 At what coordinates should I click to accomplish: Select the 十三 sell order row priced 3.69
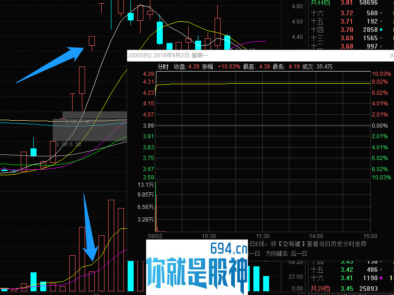[x=347, y=38]
